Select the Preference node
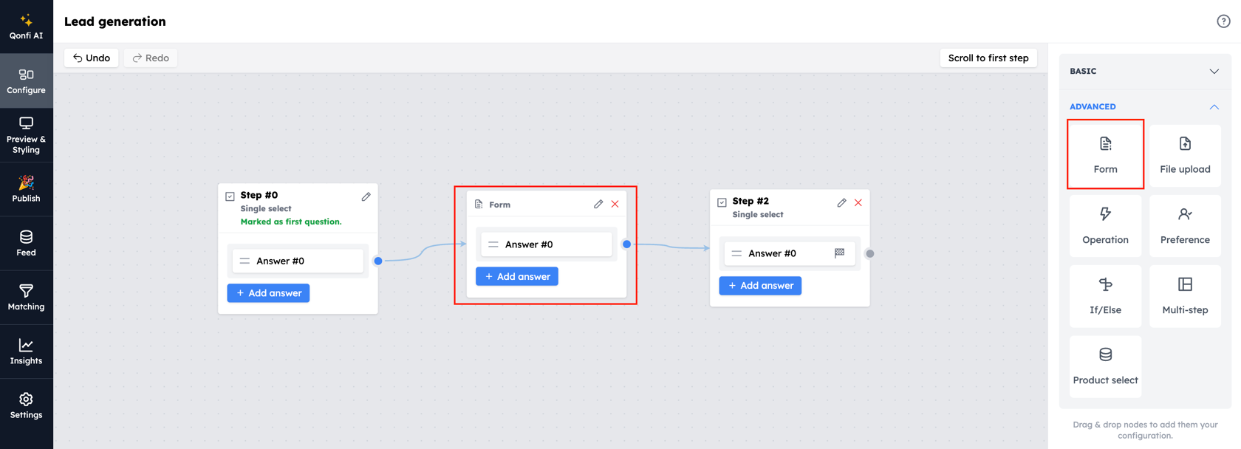The image size is (1241, 449). [1185, 225]
